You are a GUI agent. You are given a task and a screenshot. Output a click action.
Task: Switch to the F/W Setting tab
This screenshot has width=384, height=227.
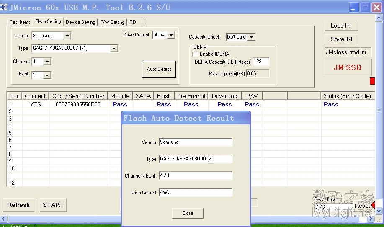click(112, 22)
